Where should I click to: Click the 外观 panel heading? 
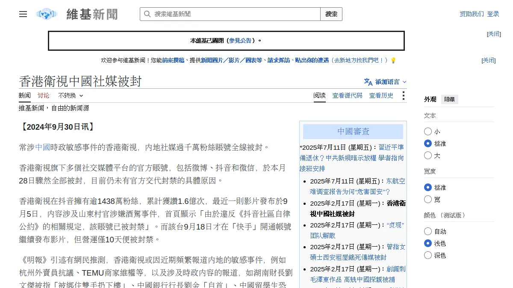pyautogui.click(x=430, y=99)
